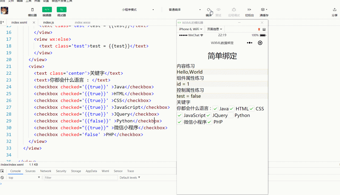Select the Sensor devtools tab
This screenshot has width=340, height=195.
[118, 171]
